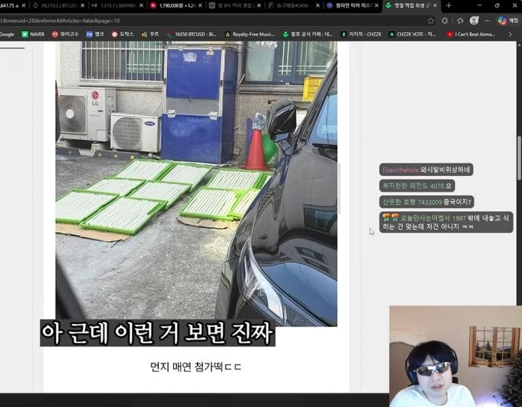Open the Copilot 채팅 button
This screenshot has width=522, height=407.
click(x=508, y=21)
